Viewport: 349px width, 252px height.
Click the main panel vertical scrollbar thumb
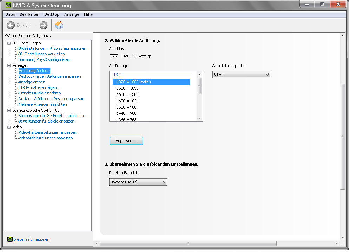coord(343,136)
